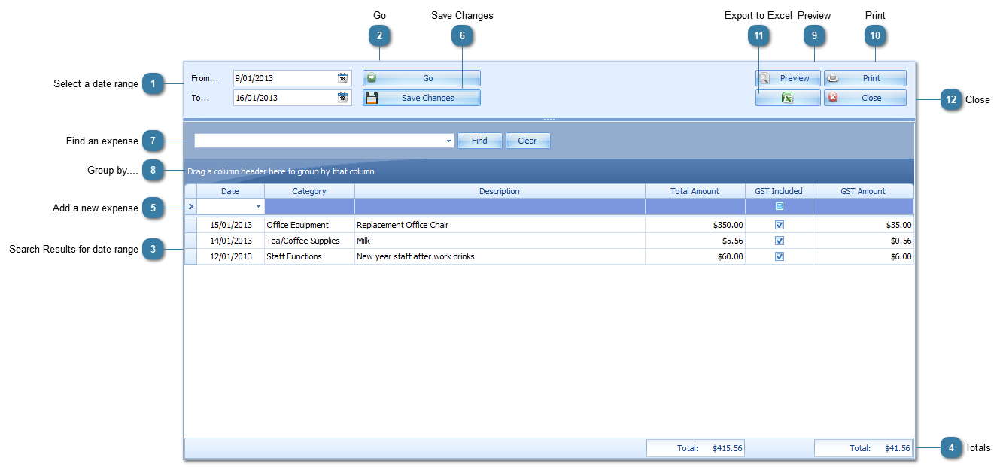Sort by GST Amount column header
Screen dimensions: 1003x467
tap(863, 191)
